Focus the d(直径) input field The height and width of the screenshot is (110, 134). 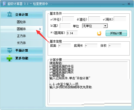[x=94, y=19]
